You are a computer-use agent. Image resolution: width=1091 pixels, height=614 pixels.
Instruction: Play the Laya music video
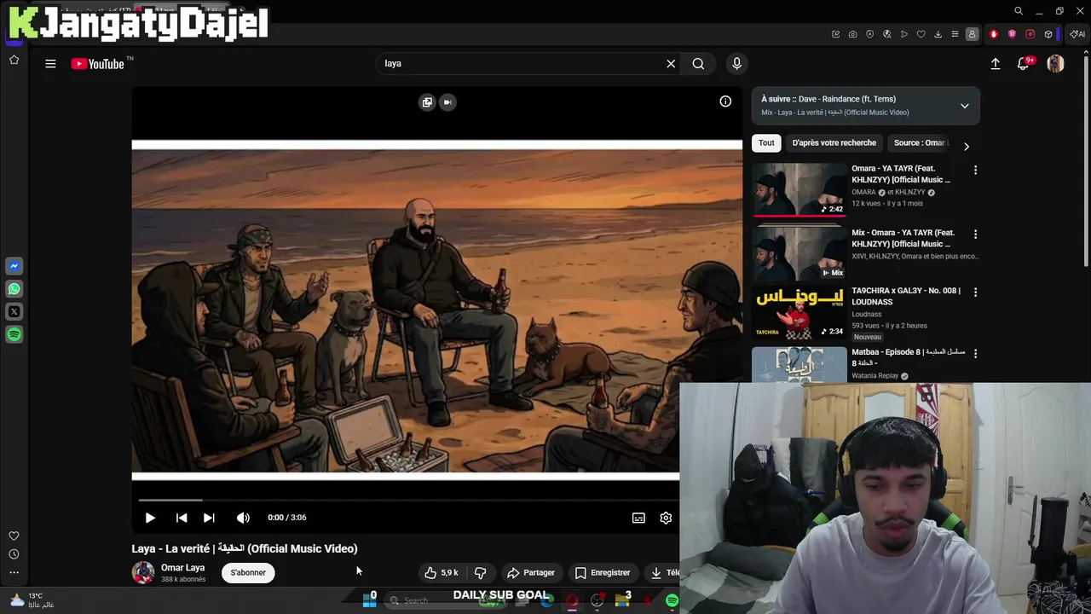click(x=150, y=518)
